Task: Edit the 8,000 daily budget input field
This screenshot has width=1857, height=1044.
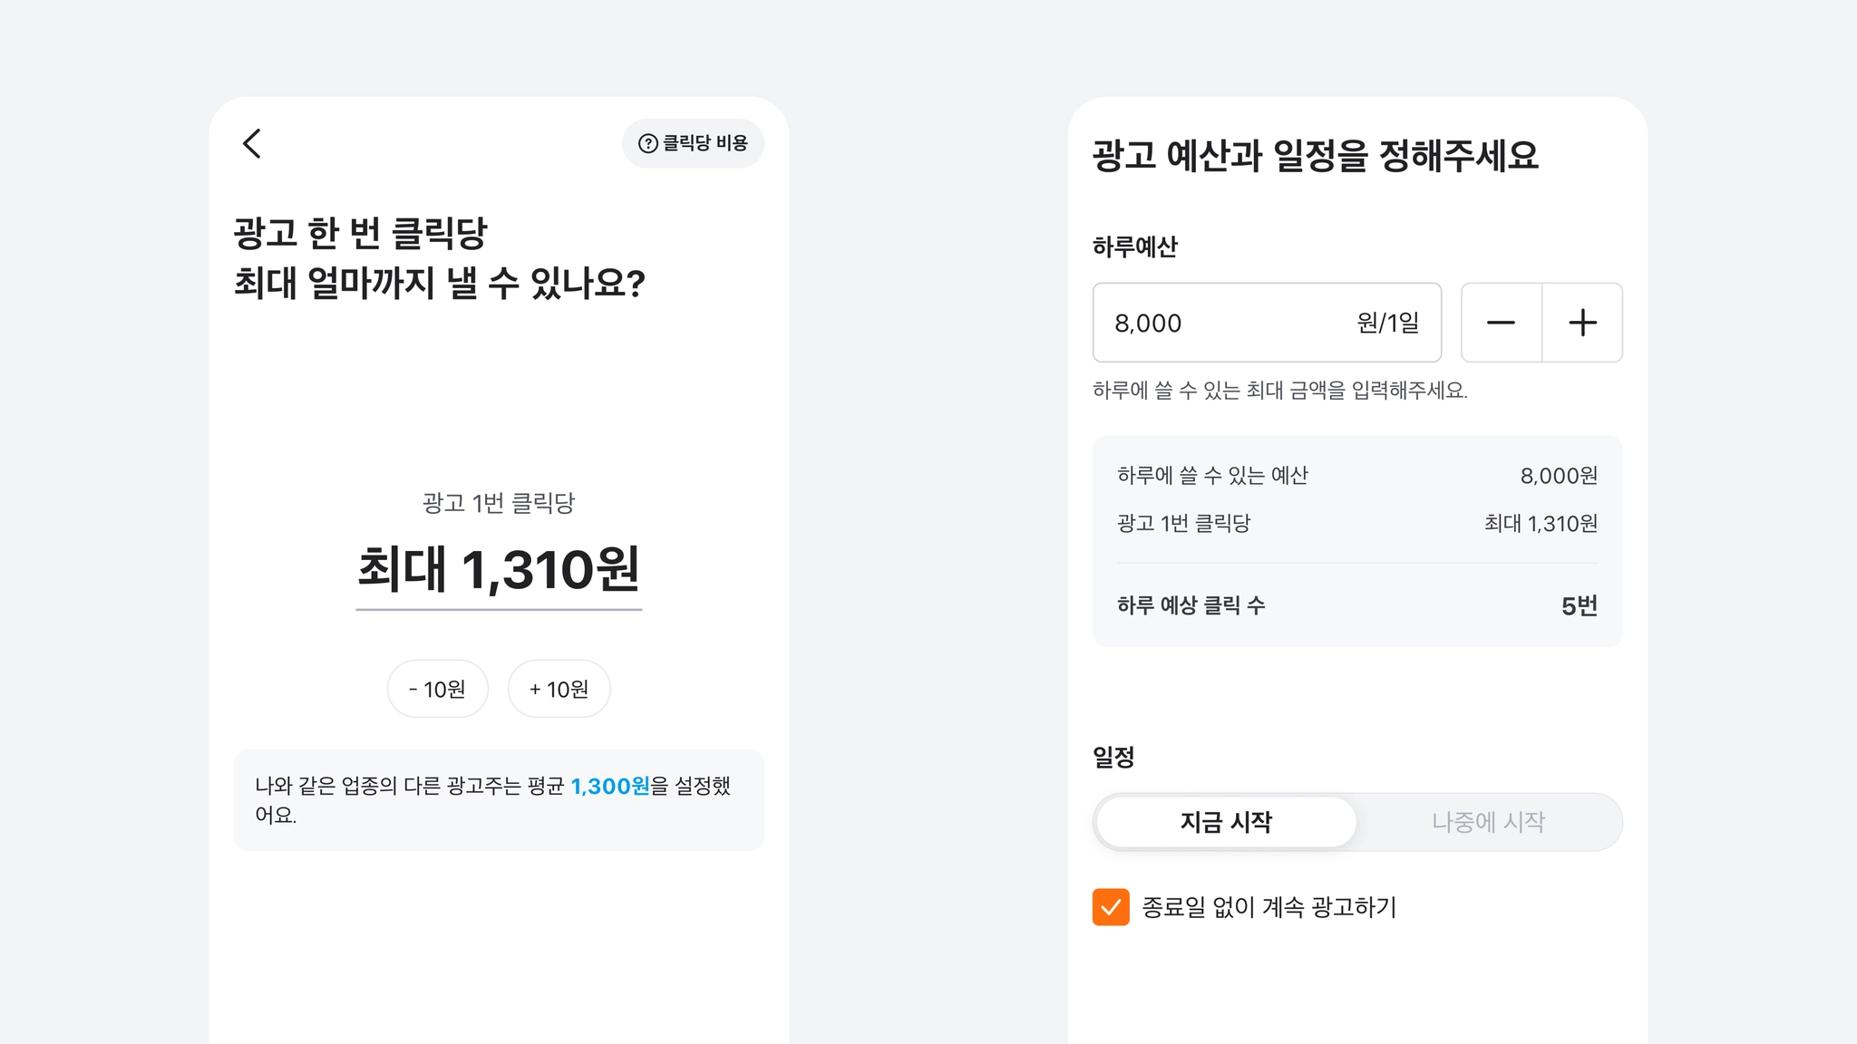Action: [x=1267, y=323]
